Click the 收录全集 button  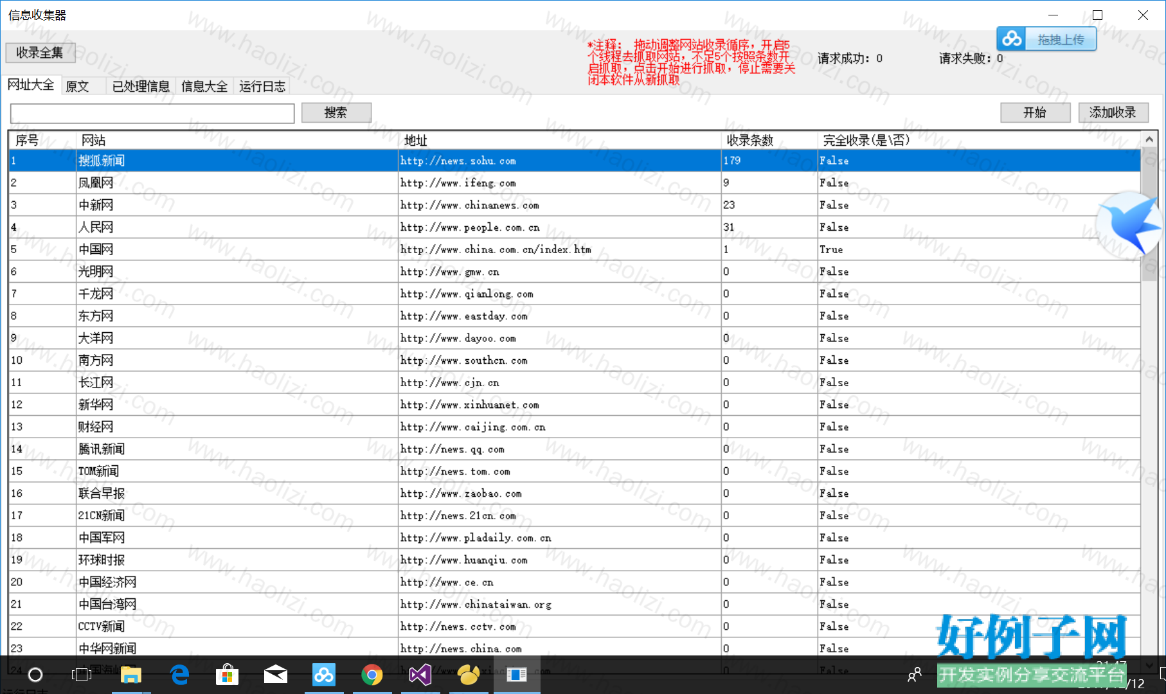40,53
